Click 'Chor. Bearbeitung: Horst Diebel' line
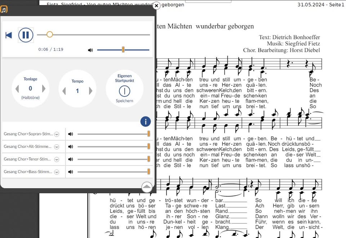 point(281,50)
